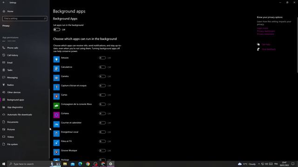Image resolution: width=298 pixels, height=167 pixels.
Task: Toggle background access for Cortana
Action: pos(102,113)
